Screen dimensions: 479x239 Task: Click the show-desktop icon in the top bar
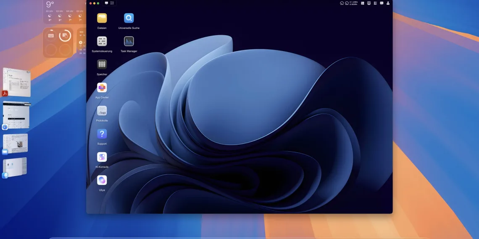106,3
